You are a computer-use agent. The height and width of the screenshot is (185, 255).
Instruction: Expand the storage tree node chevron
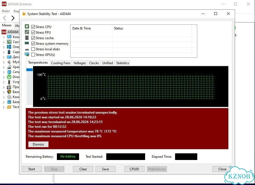click(4, 67)
